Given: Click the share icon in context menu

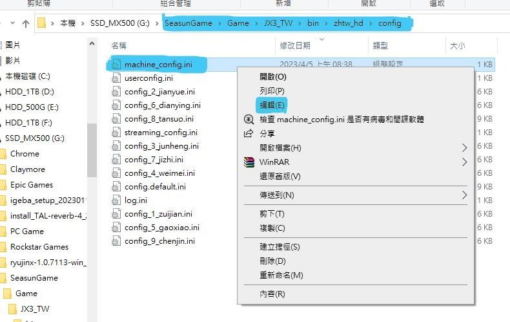Looking at the screenshot, I should pyautogui.click(x=249, y=133).
